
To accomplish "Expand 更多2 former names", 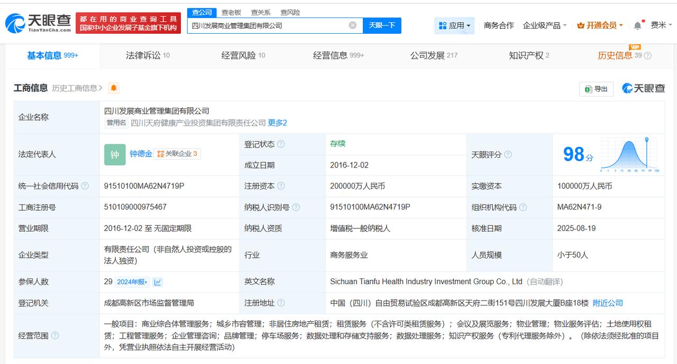I will (277, 123).
